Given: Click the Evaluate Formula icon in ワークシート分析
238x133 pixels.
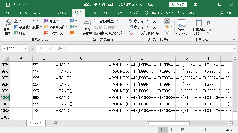Looking at the screenshot, I should click(x=167, y=33).
